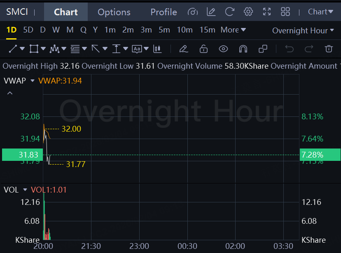341x253 pixels.
Task: Open the multi-chart grid layout icon
Action: [x=285, y=12]
